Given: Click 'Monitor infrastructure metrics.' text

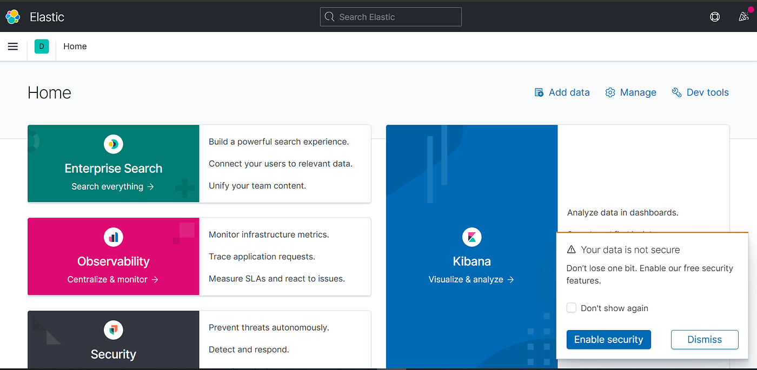Looking at the screenshot, I should tap(269, 234).
